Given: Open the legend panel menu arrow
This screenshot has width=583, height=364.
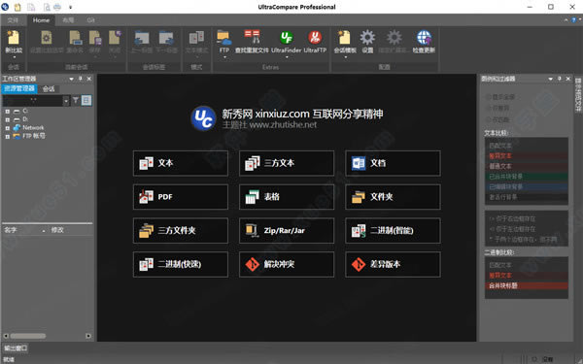Looking at the screenshot, I should pyautogui.click(x=550, y=79).
